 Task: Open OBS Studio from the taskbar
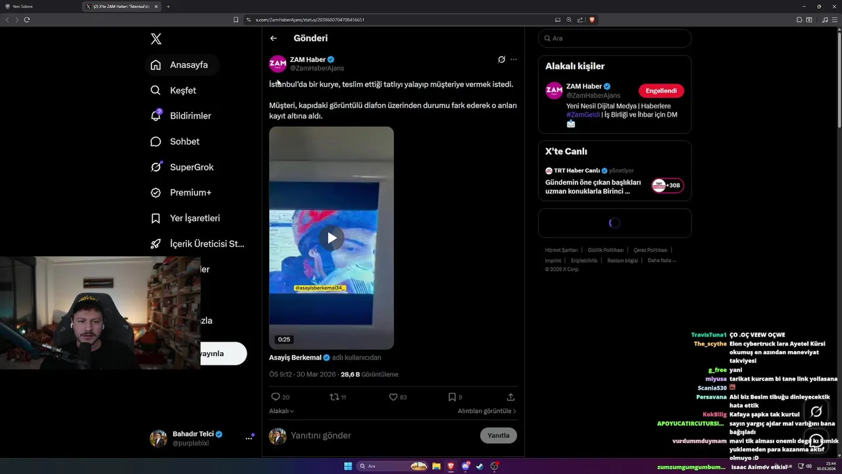tap(495, 466)
